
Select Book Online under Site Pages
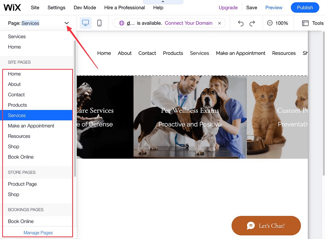pos(37,157)
